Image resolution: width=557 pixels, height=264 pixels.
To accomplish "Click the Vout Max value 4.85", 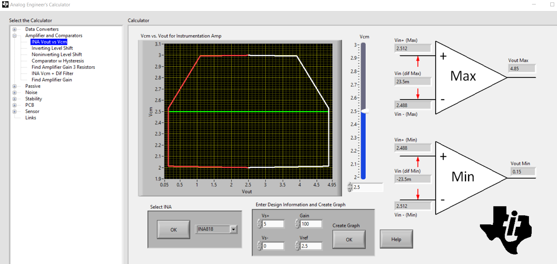I will point(522,69).
